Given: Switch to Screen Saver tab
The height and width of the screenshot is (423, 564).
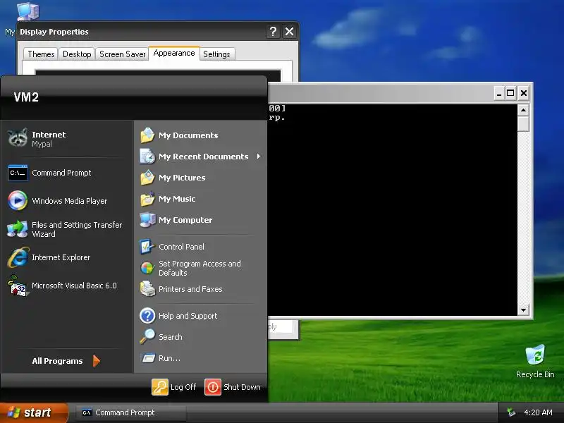Looking at the screenshot, I should [122, 54].
